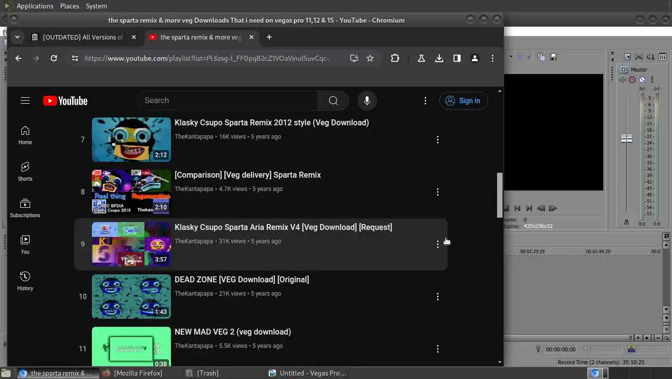
Task: Toggle Chromium side panel
Action: point(457,58)
